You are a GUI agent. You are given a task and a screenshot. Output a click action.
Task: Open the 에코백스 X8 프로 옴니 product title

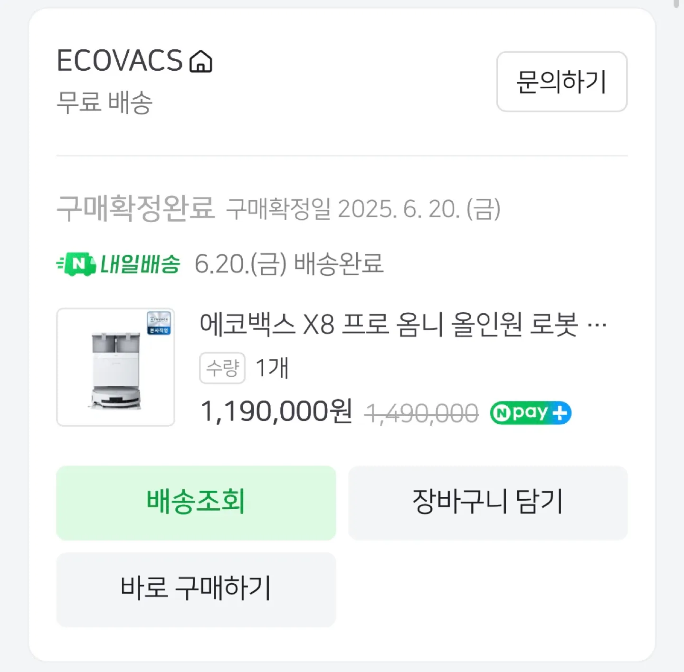click(x=389, y=325)
